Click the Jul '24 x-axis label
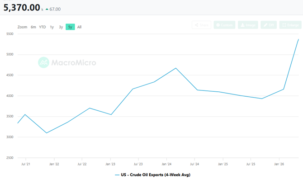This screenshot has width=303, height=179. [194, 164]
